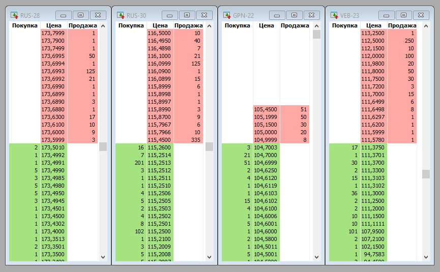Click sell quantity 50 at price 105,1999
Screen dimensions: 440x272
click(295, 117)
